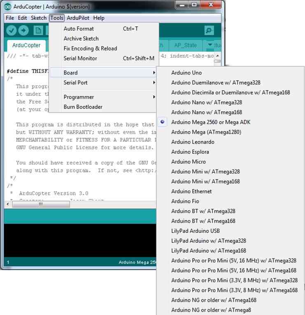The image size is (305, 315).
Task: Open Serial Monitor magnifier icon in toolbar
Action: 209,31
